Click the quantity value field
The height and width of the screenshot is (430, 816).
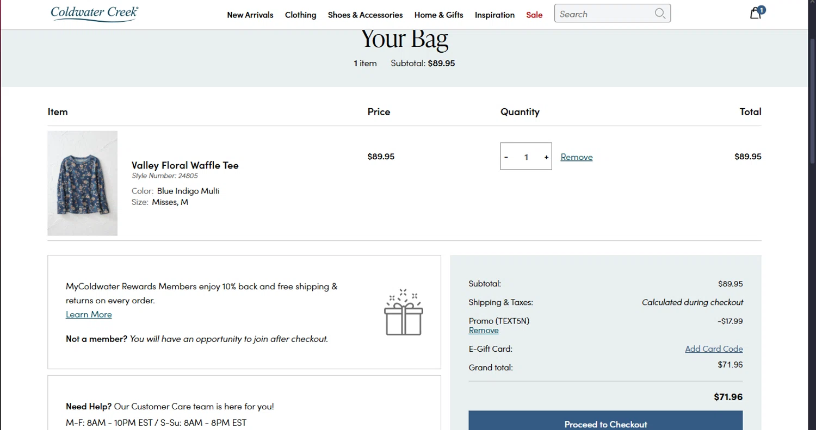pos(526,157)
